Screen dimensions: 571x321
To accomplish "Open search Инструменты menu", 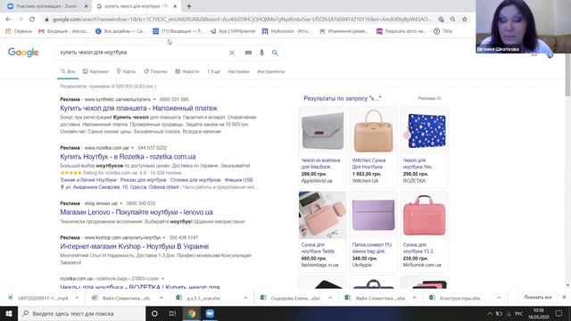I will [x=270, y=71].
